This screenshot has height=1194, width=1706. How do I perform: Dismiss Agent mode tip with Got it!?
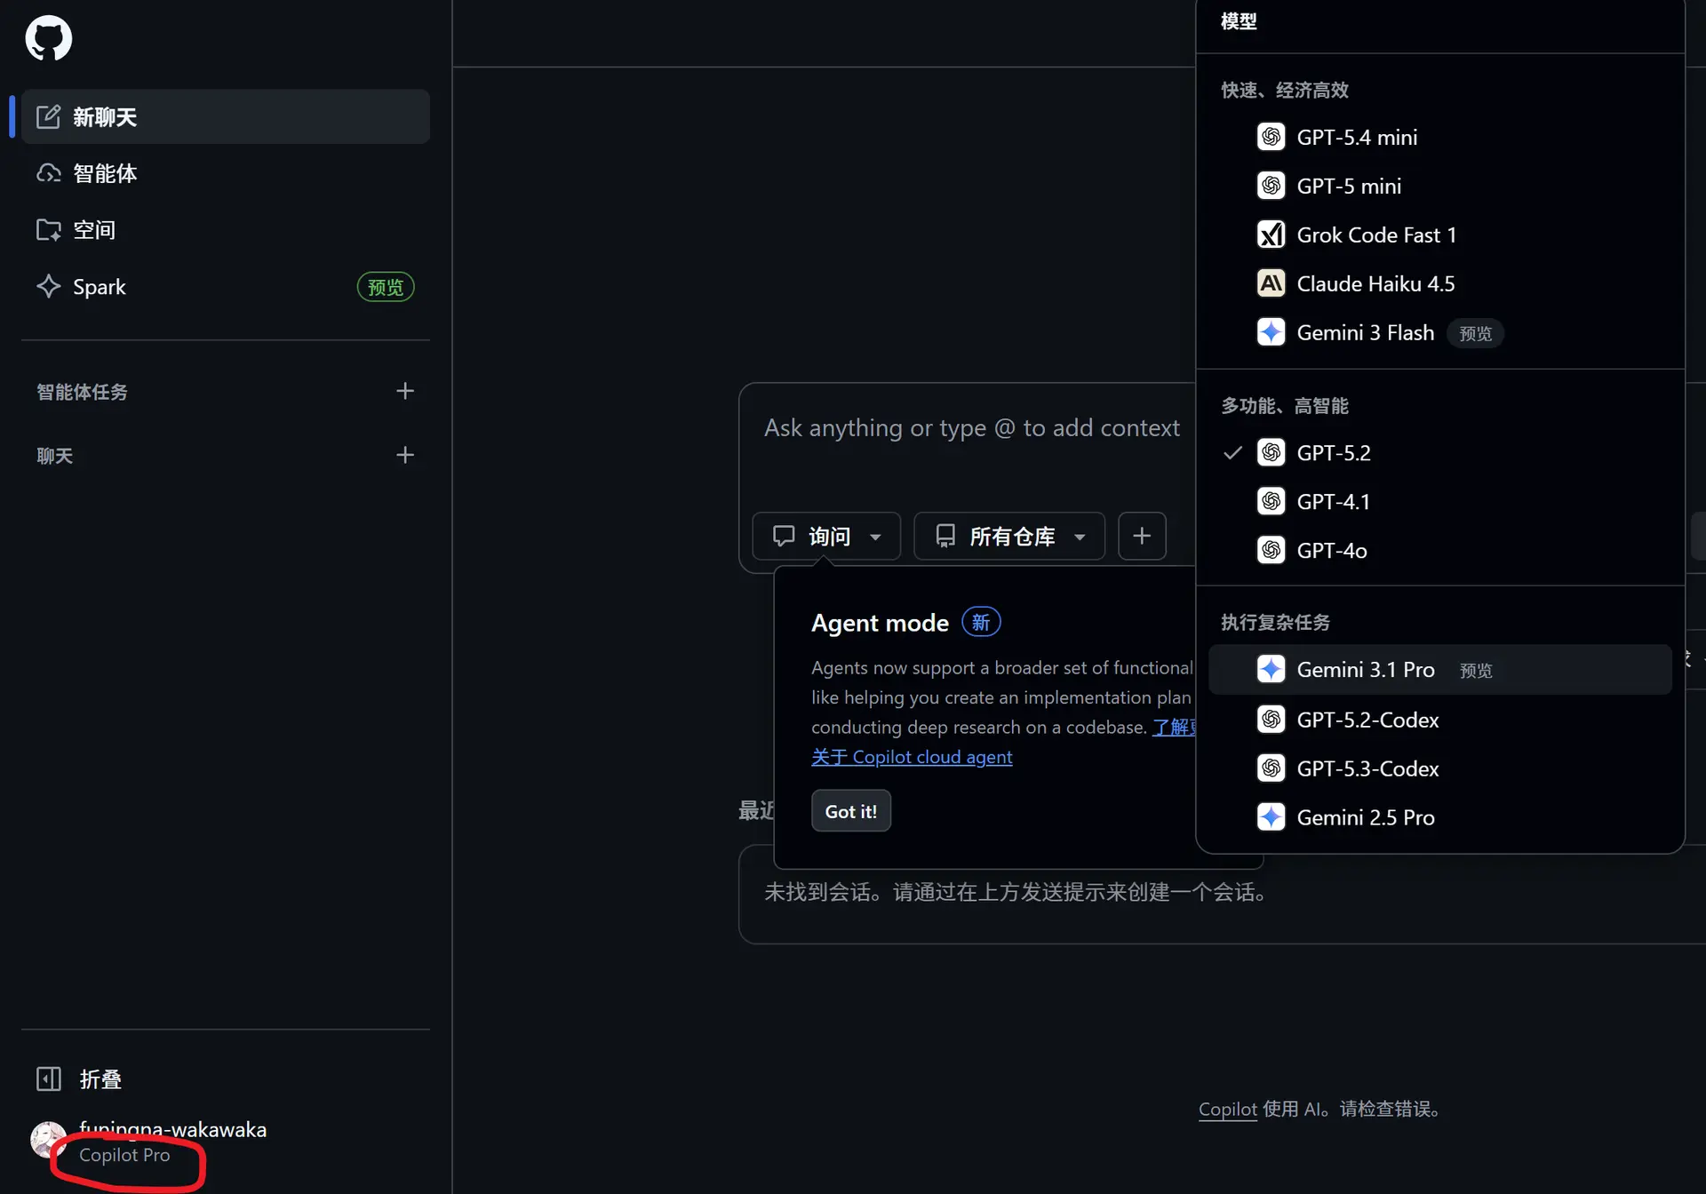(850, 811)
